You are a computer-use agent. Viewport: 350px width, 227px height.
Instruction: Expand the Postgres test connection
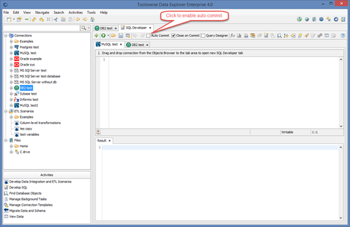tap(11, 47)
